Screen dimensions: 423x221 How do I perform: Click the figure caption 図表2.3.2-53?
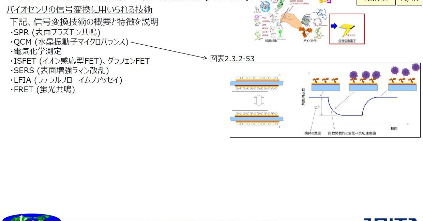[232, 59]
